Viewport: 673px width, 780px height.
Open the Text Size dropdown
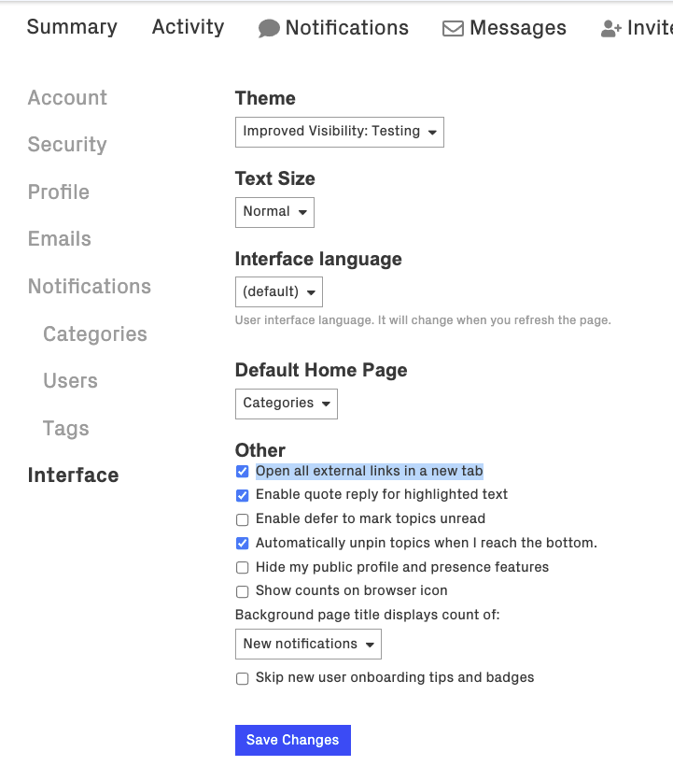(x=274, y=212)
